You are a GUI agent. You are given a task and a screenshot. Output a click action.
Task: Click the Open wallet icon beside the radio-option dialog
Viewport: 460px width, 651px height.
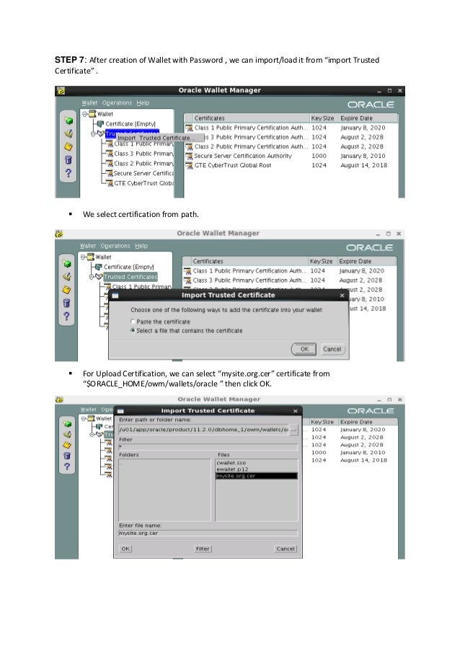tap(67, 277)
